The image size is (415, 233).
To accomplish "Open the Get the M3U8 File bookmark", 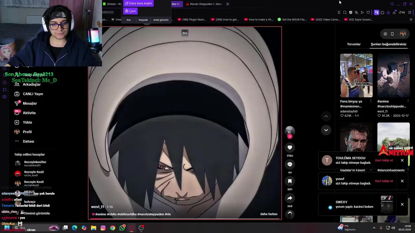I will pyautogui.click(x=292, y=19).
